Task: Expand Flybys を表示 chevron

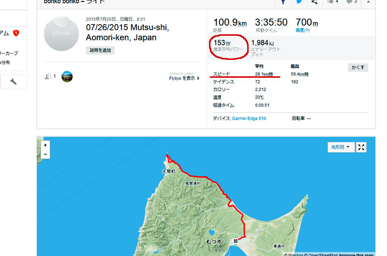Action: coord(198,78)
